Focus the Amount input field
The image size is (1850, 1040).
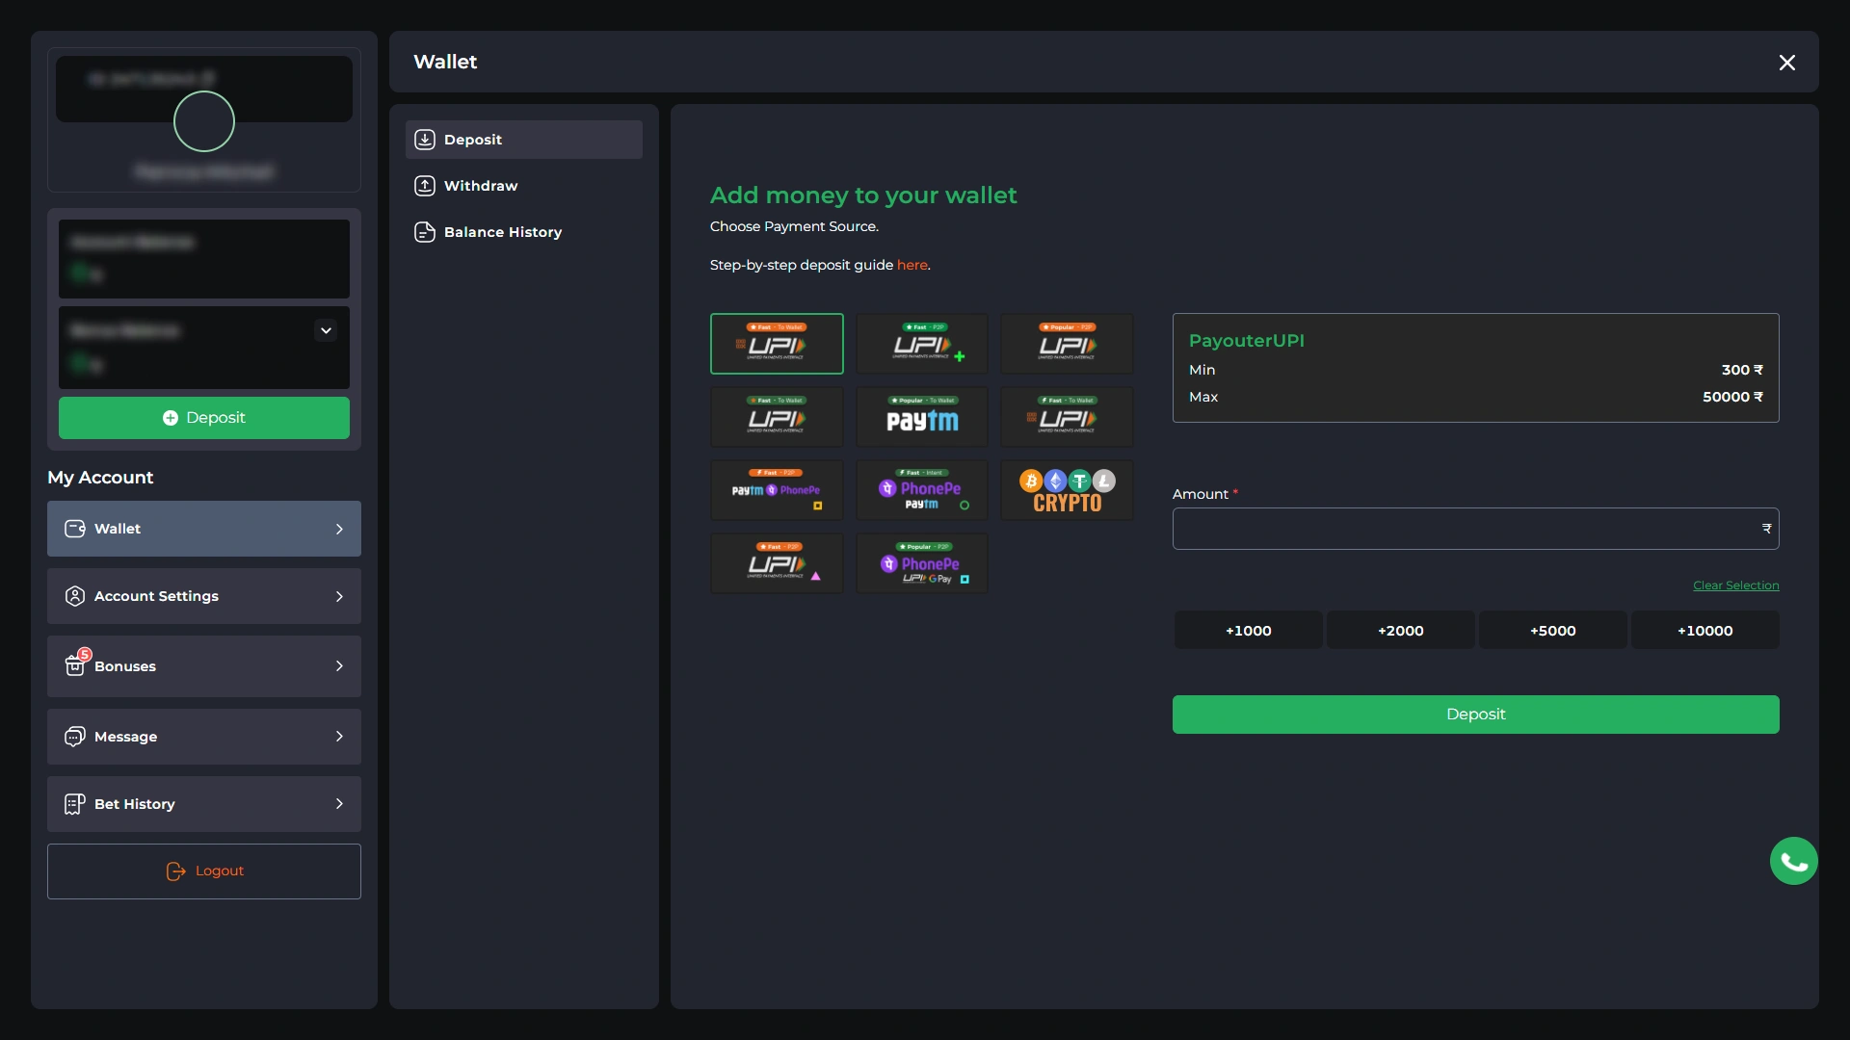pos(1475,529)
